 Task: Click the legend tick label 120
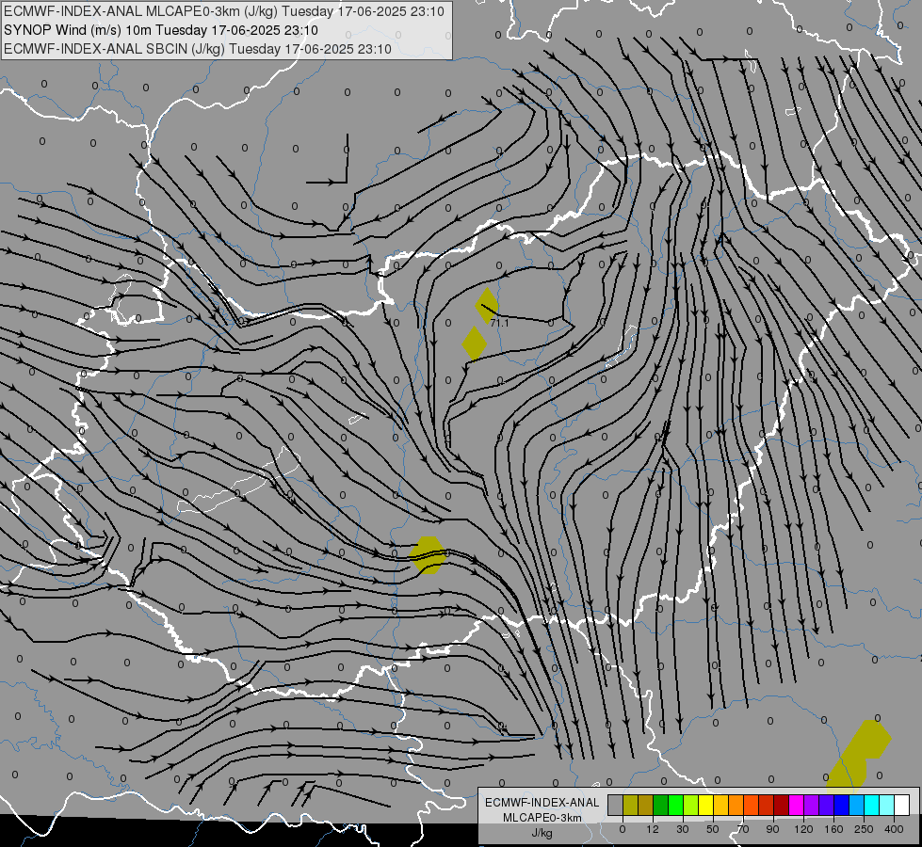[803, 829]
